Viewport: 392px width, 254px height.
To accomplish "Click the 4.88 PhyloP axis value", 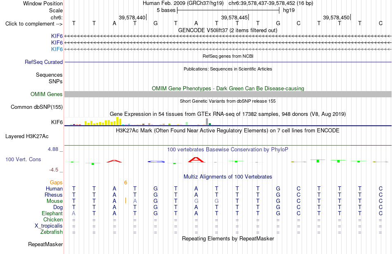I will coord(53,149).
